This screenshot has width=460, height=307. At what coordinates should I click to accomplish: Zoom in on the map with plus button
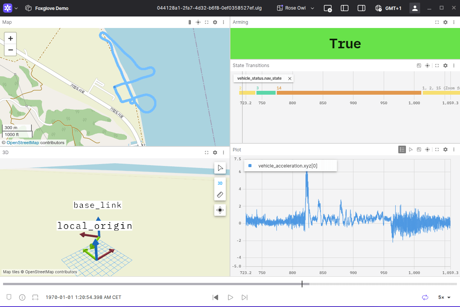(x=10, y=38)
